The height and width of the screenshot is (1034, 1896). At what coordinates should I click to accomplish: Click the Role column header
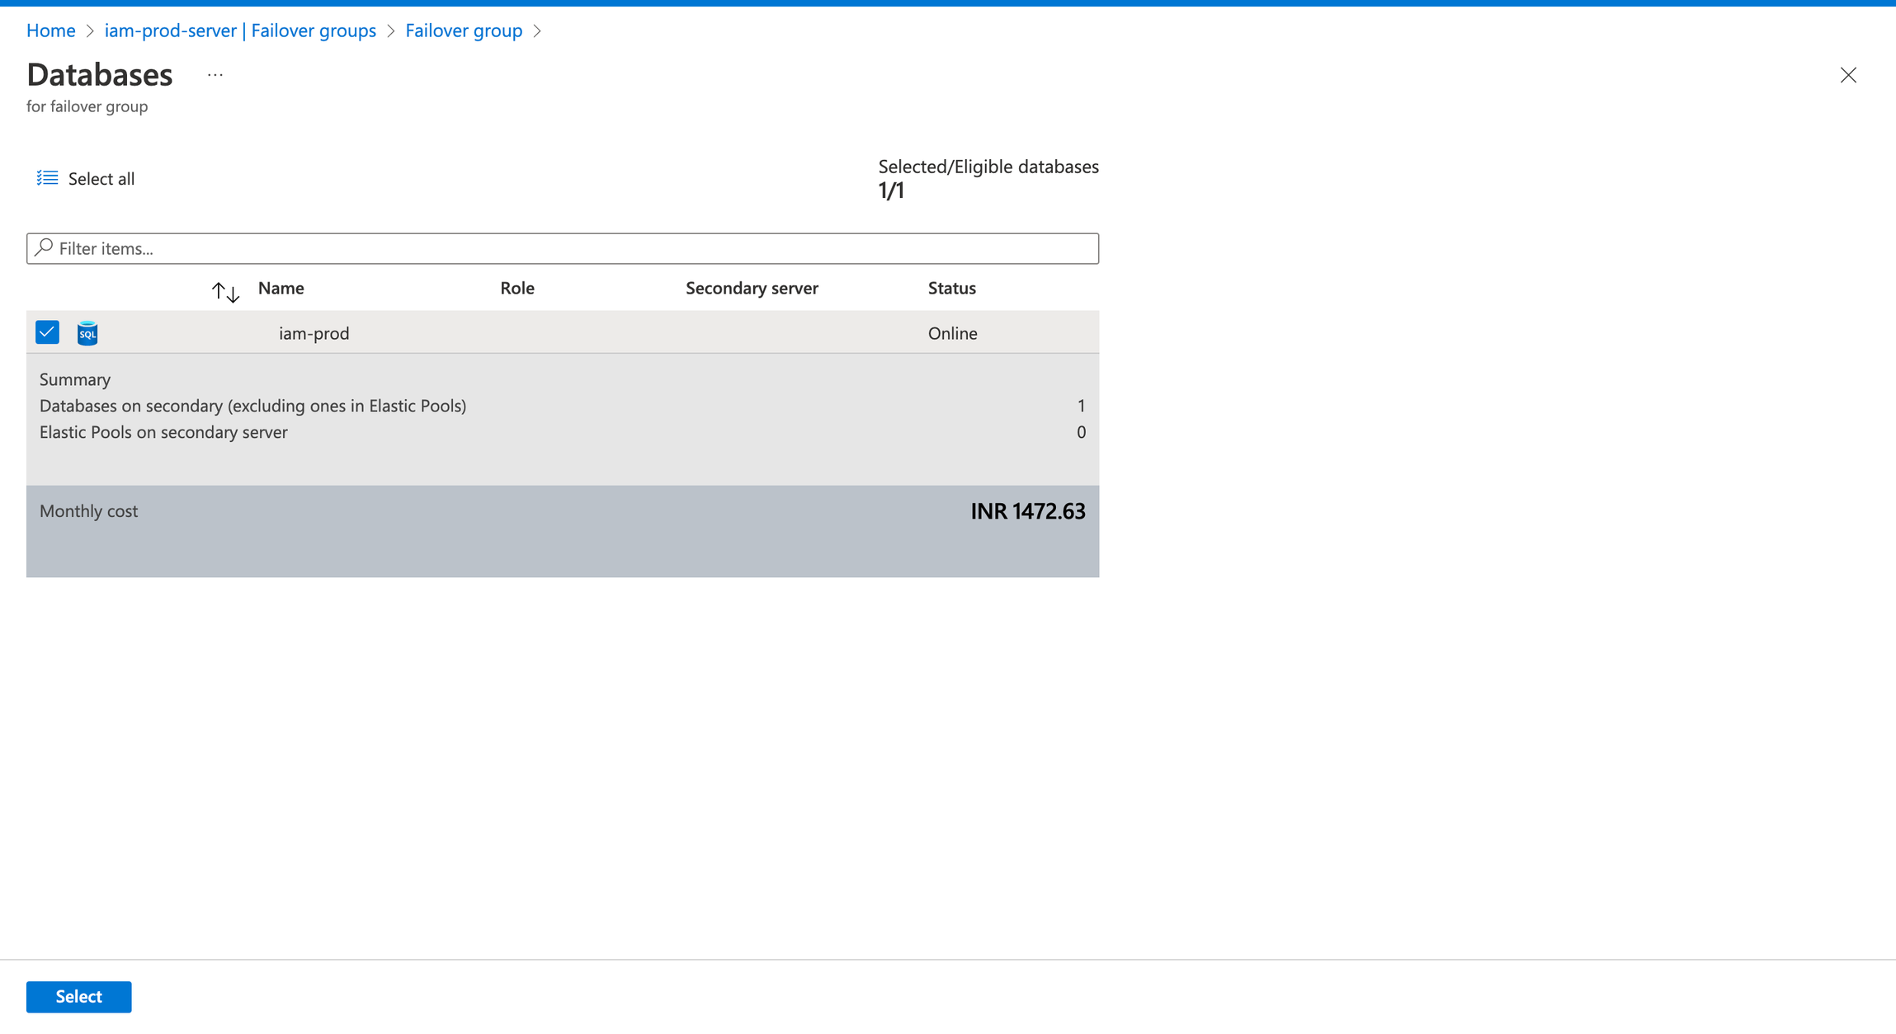[x=517, y=288]
